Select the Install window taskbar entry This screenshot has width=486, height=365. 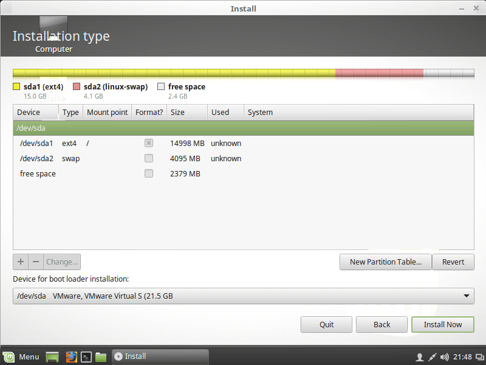coord(160,356)
